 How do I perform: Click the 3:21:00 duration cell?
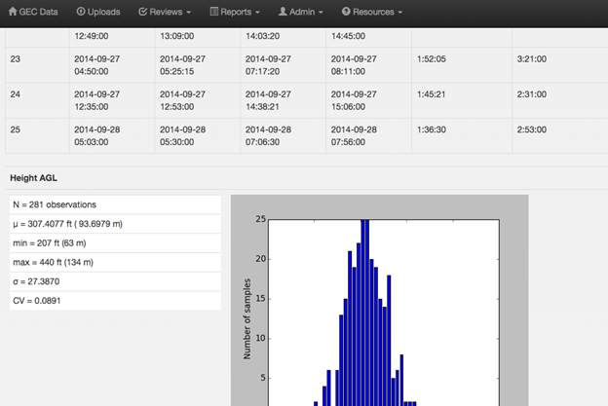tap(560, 65)
